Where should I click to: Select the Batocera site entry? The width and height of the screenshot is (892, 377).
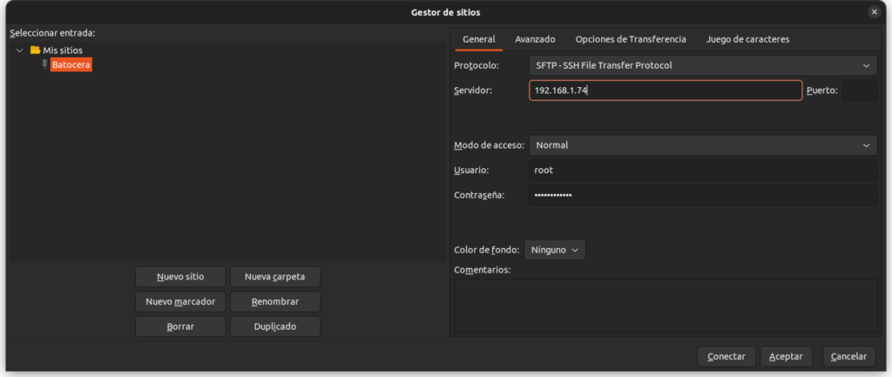point(71,64)
